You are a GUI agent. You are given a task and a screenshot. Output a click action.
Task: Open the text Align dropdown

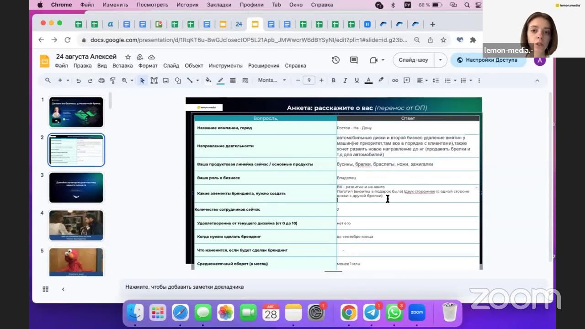422,80
